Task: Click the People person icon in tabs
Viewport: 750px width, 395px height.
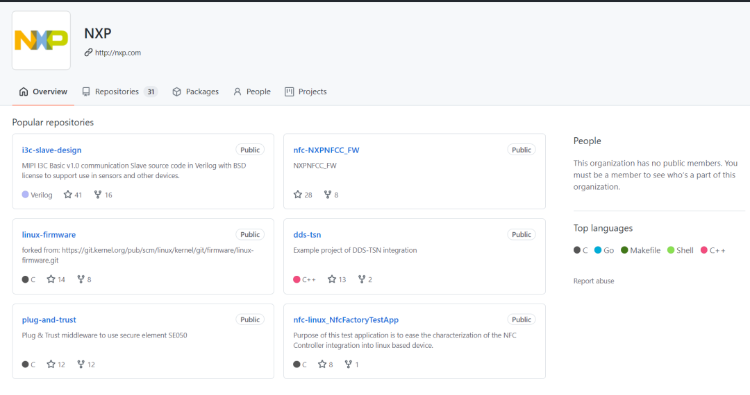Action: click(x=237, y=91)
